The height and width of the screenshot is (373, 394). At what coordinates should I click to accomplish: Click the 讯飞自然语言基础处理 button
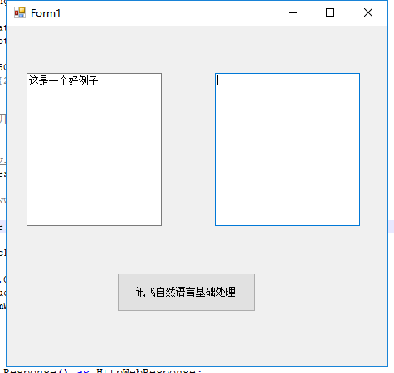click(x=186, y=292)
